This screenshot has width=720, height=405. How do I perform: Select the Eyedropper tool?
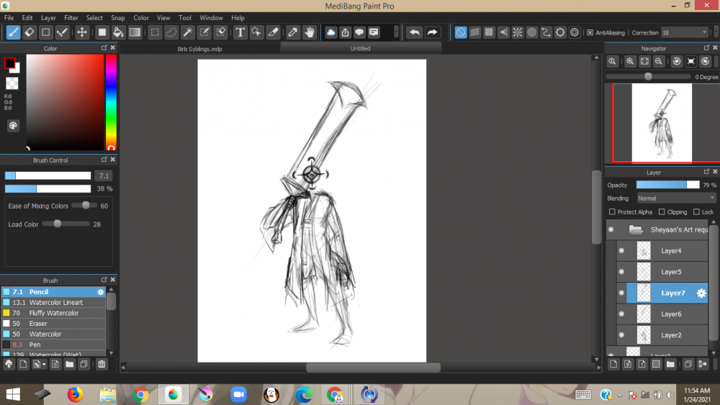292,32
